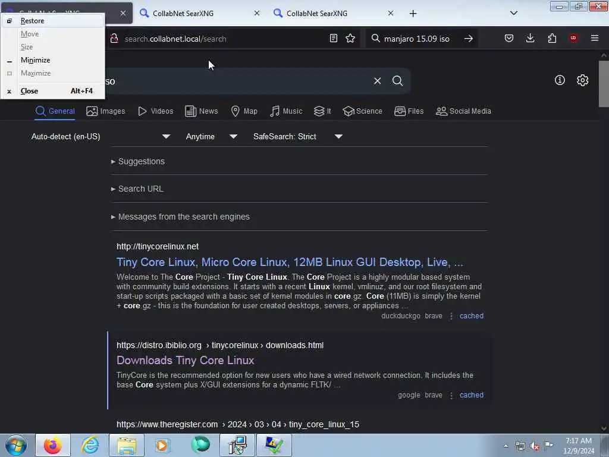Click the muted volume tray icon
Viewport: 609px width, 457px height.
535,446
